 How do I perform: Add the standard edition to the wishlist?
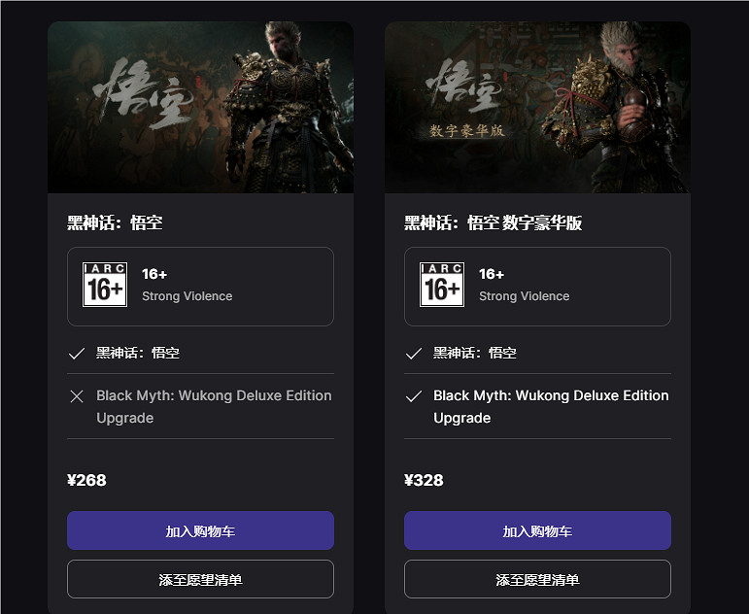tap(200, 579)
